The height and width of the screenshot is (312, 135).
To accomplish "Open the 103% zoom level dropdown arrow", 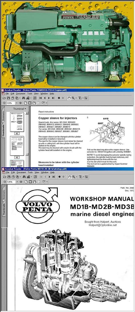I will (17, 103).
